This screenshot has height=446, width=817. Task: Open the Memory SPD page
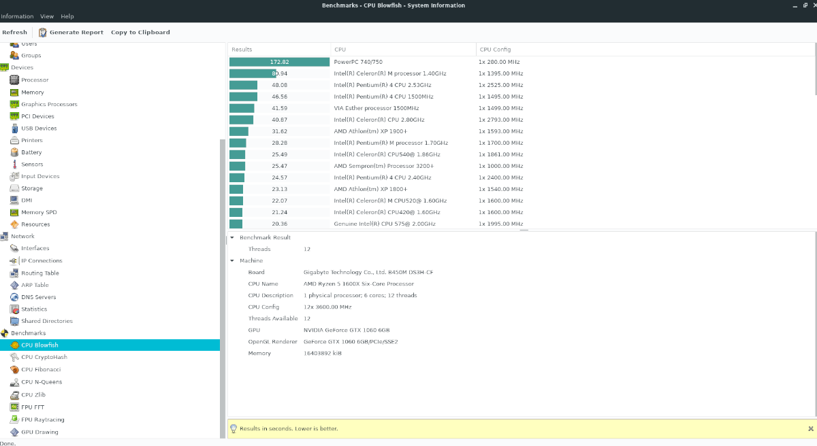39,212
